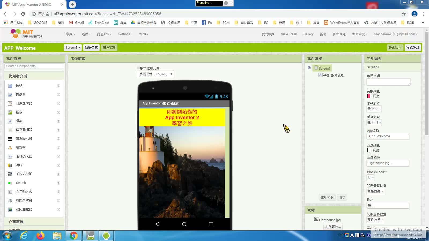Select the 文字輸入盒 textbox icon
Screen dimensions: 429x241
(x=10, y=192)
